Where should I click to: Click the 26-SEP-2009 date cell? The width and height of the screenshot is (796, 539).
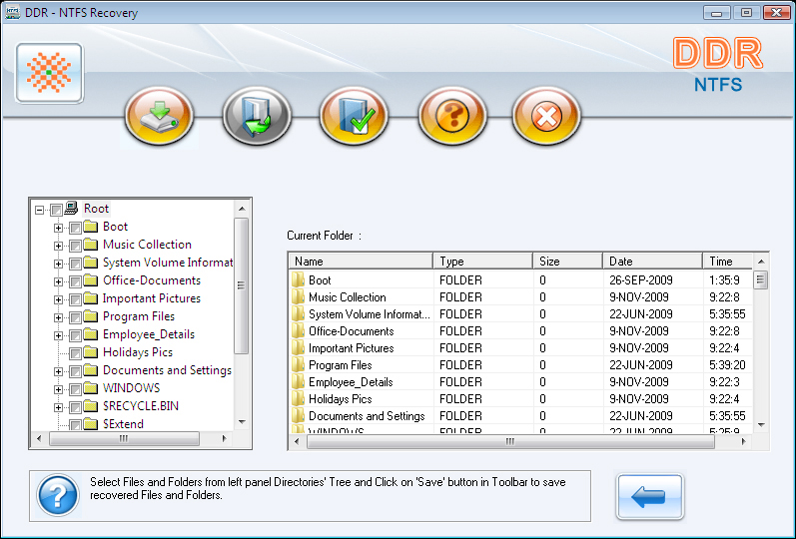(x=640, y=280)
